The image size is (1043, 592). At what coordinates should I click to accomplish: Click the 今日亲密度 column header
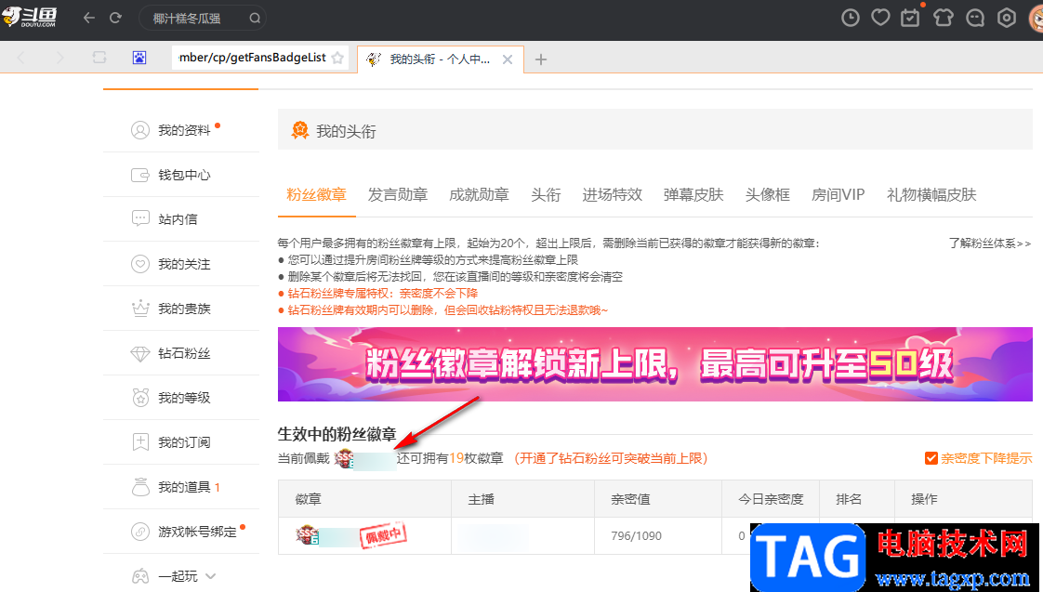[x=771, y=499]
